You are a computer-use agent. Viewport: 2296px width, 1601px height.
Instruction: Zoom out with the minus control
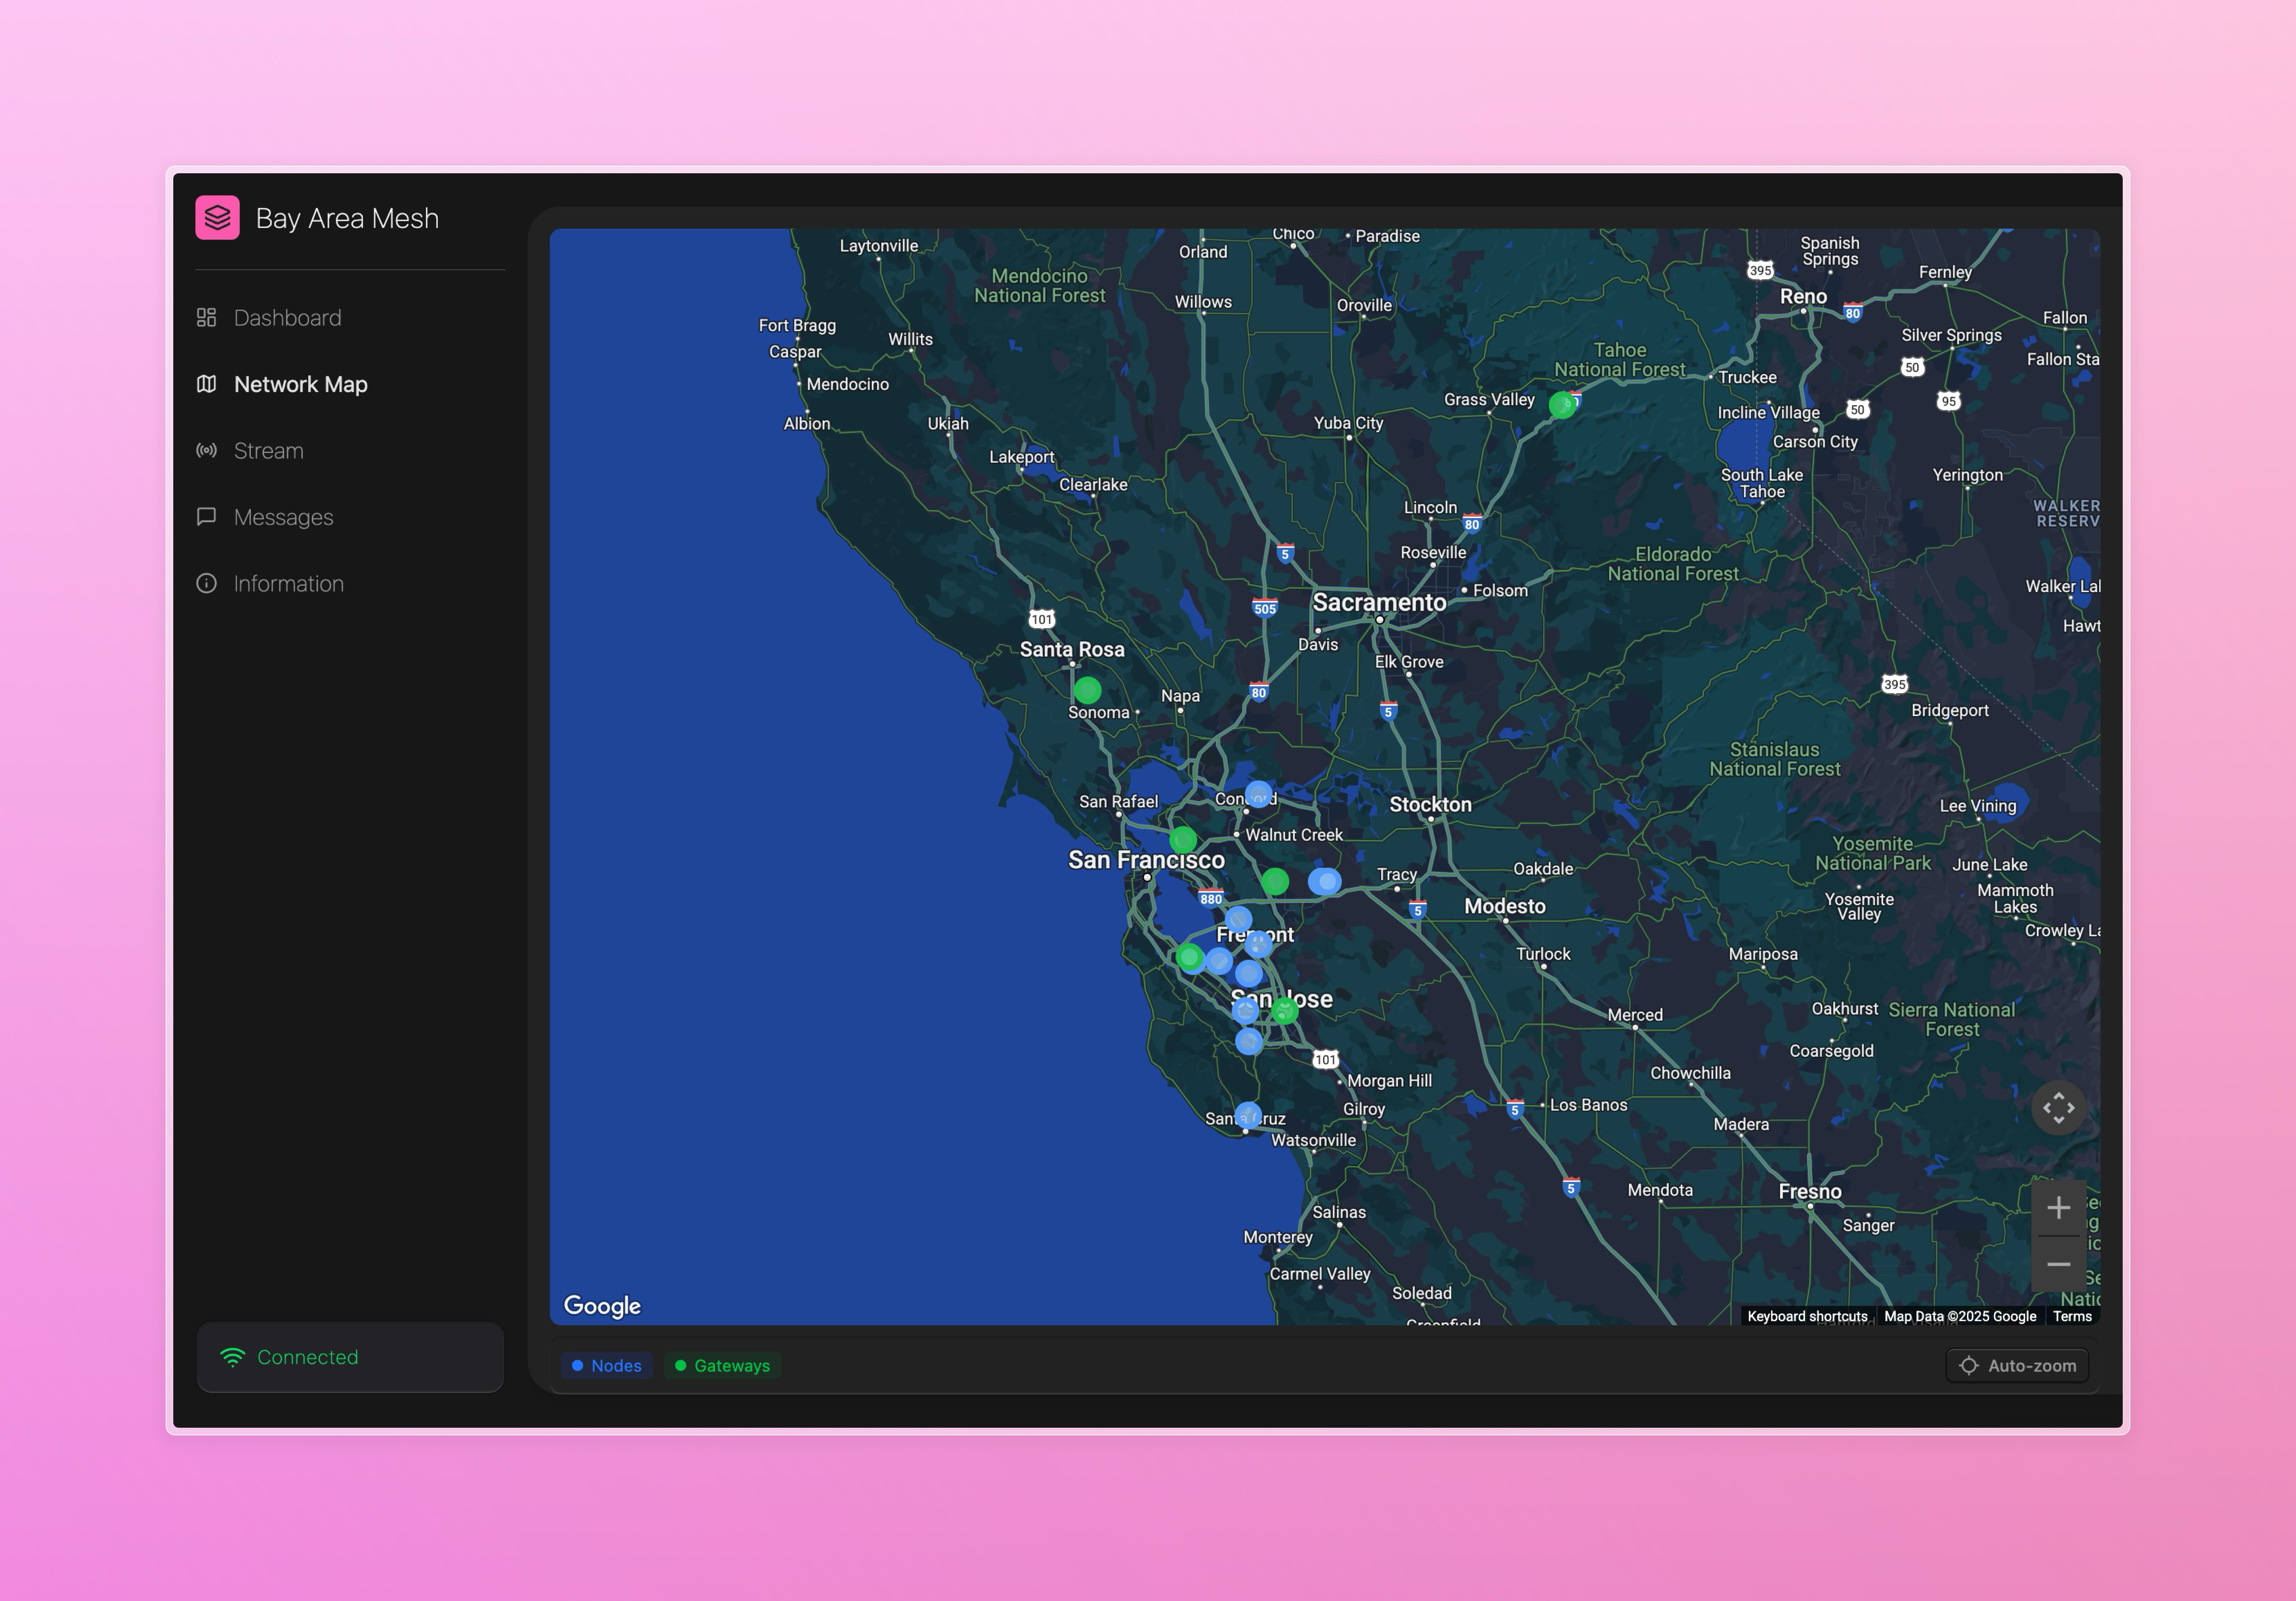pyautogui.click(x=2059, y=1265)
